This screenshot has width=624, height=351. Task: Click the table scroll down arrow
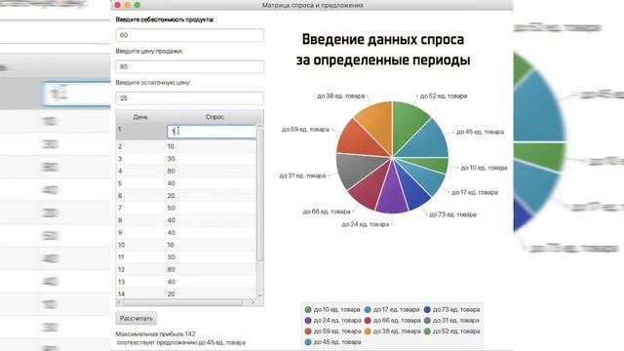[260, 295]
